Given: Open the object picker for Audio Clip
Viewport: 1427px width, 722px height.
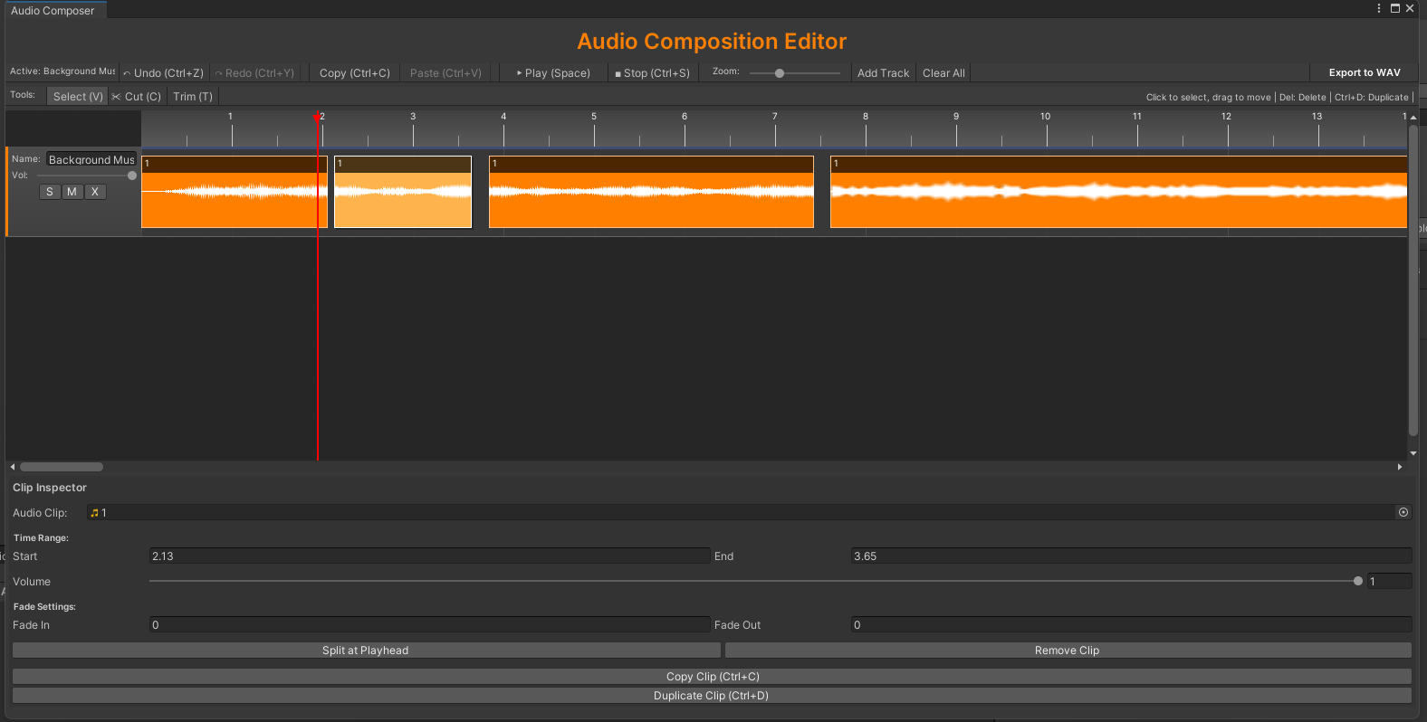Looking at the screenshot, I should coord(1403,512).
